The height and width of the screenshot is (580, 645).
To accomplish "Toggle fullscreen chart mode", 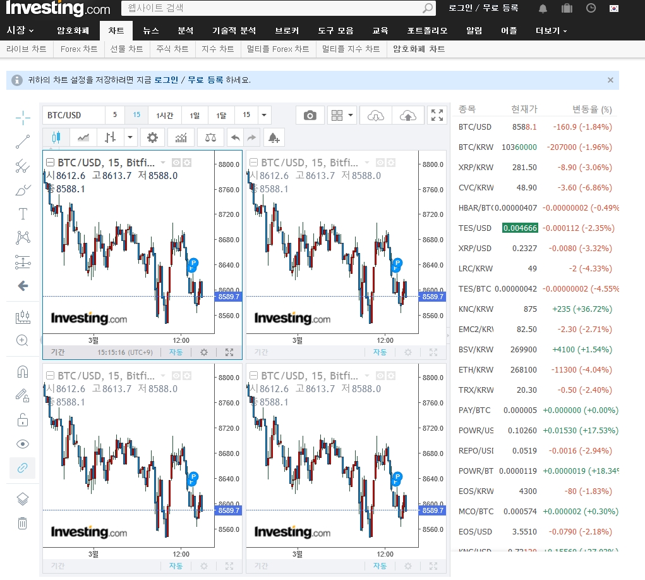I will (x=437, y=115).
